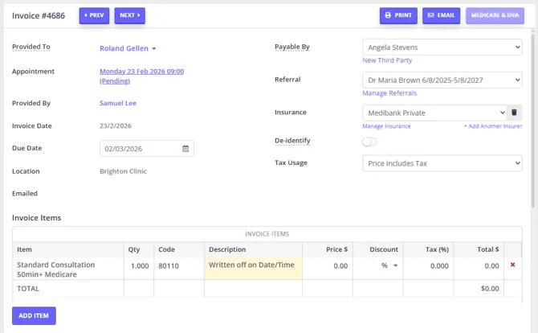Screen dimensions: 538x333
Task: Click the Manage Referrals link
Action: point(389,93)
